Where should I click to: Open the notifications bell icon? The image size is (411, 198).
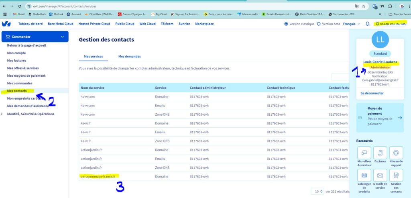point(368,24)
